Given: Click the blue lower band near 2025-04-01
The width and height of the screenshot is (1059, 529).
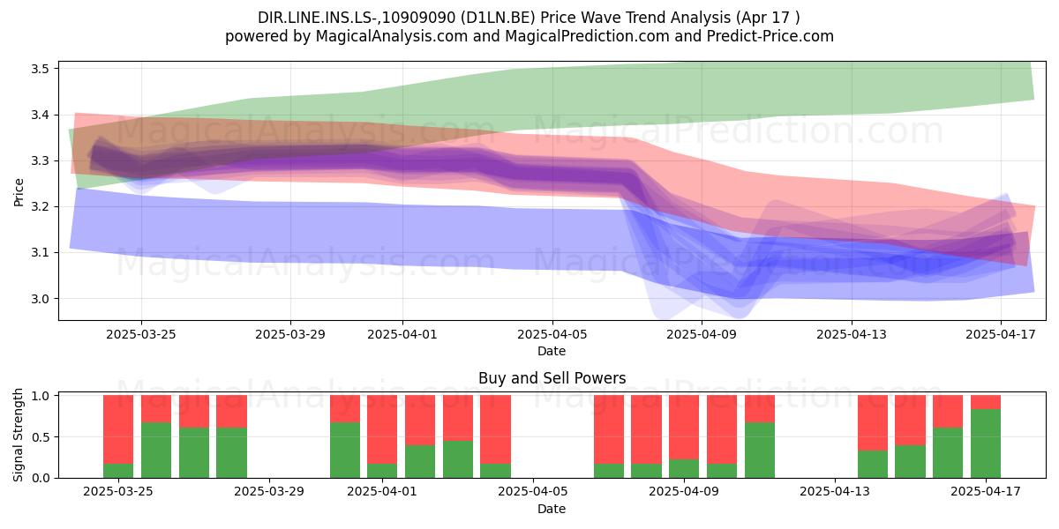Looking at the screenshot, I should pyautogui.click(x=402, y=234).
